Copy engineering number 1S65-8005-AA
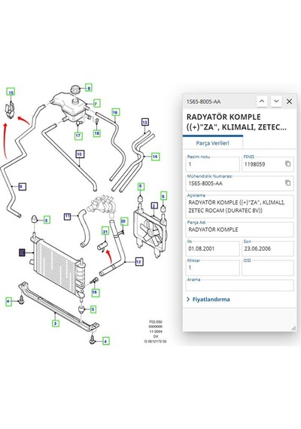This screenshot has width=301, height=429. tap(288, 183)
